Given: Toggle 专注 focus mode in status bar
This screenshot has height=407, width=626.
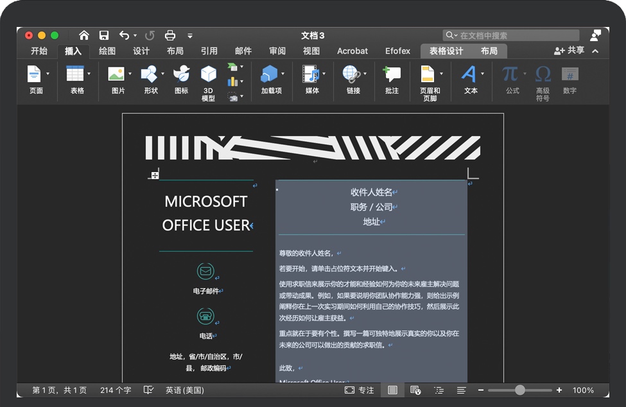Looking at the screenshot, I should (x=359, y=390).
